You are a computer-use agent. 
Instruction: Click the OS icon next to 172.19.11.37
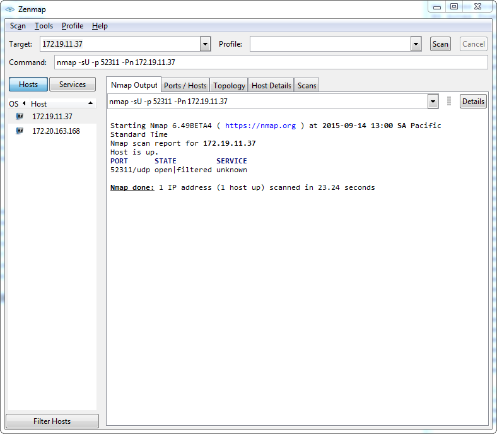[20, 116]
